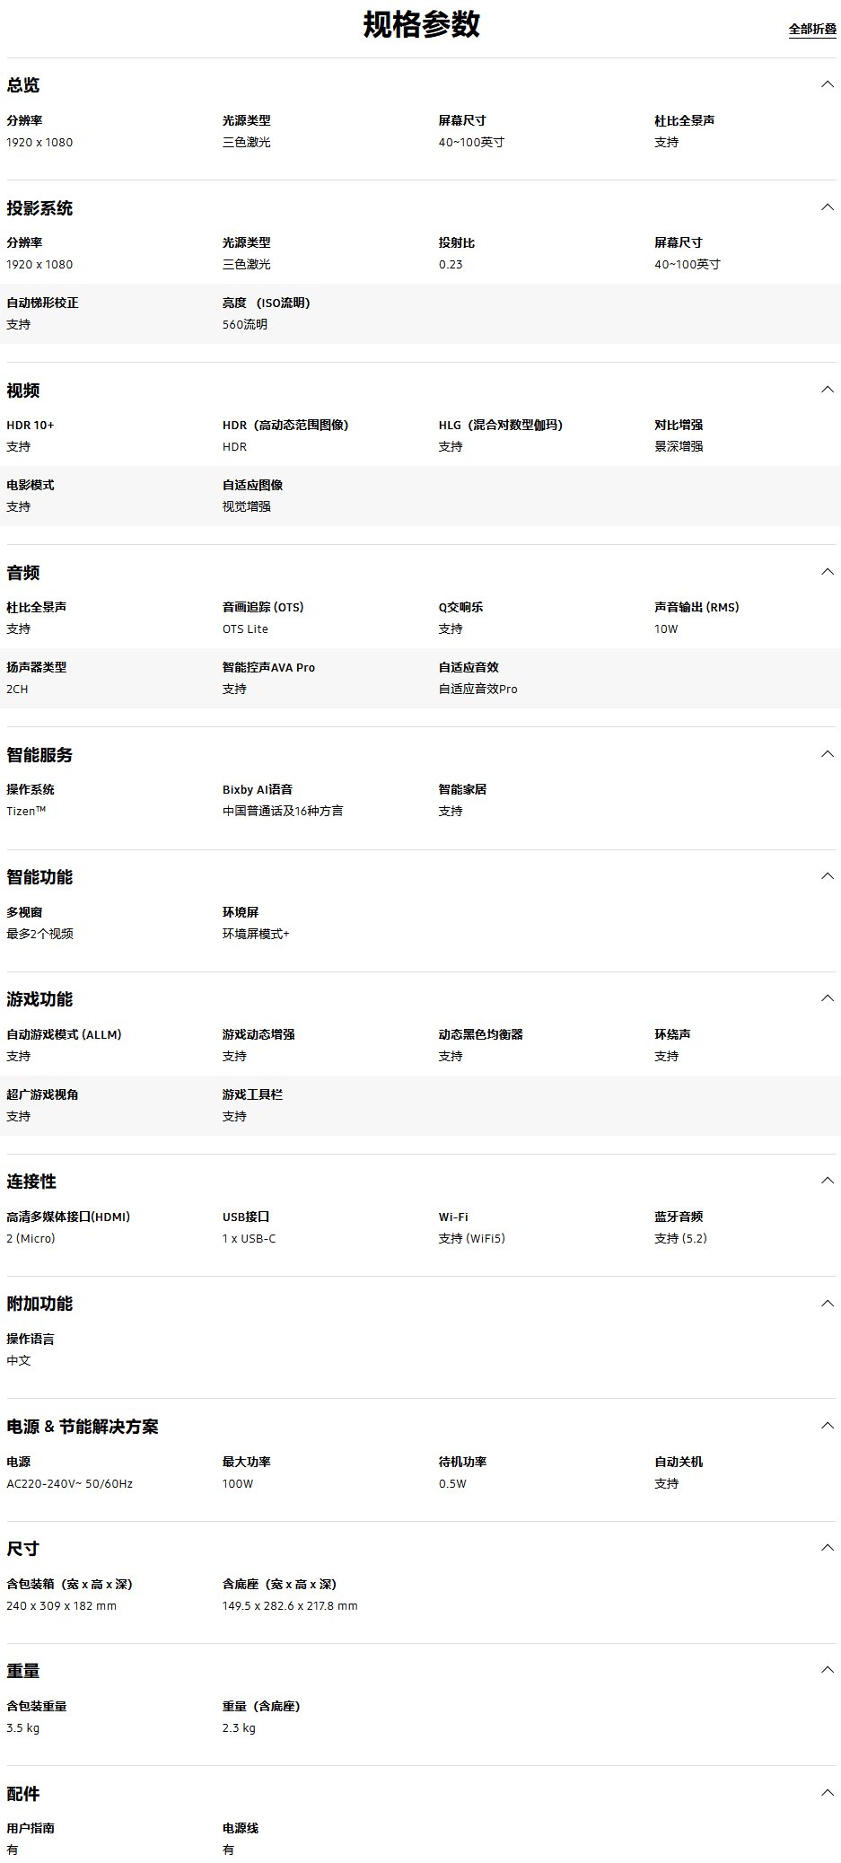Collapse the 投影系统 section using its arrow
The width and height of the screenshot is (841, 1863).
tap(827, 207)
